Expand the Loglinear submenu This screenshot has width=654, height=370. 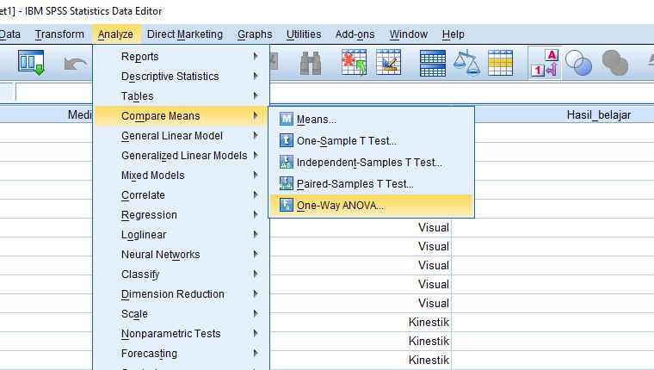click(x=181, y=234)
